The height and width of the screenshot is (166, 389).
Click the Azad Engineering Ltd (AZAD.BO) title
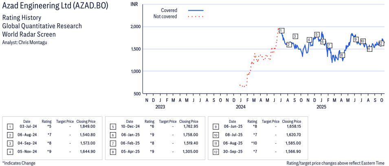pos(55,7)
